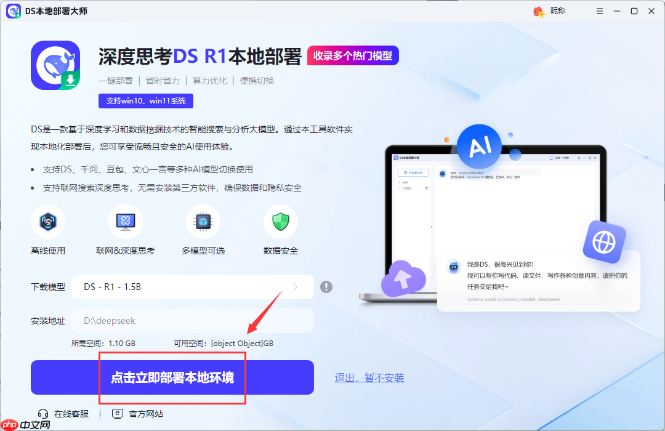
Task: Click the 多模型可选 multi-model cube icon
Action: point(203,222)
